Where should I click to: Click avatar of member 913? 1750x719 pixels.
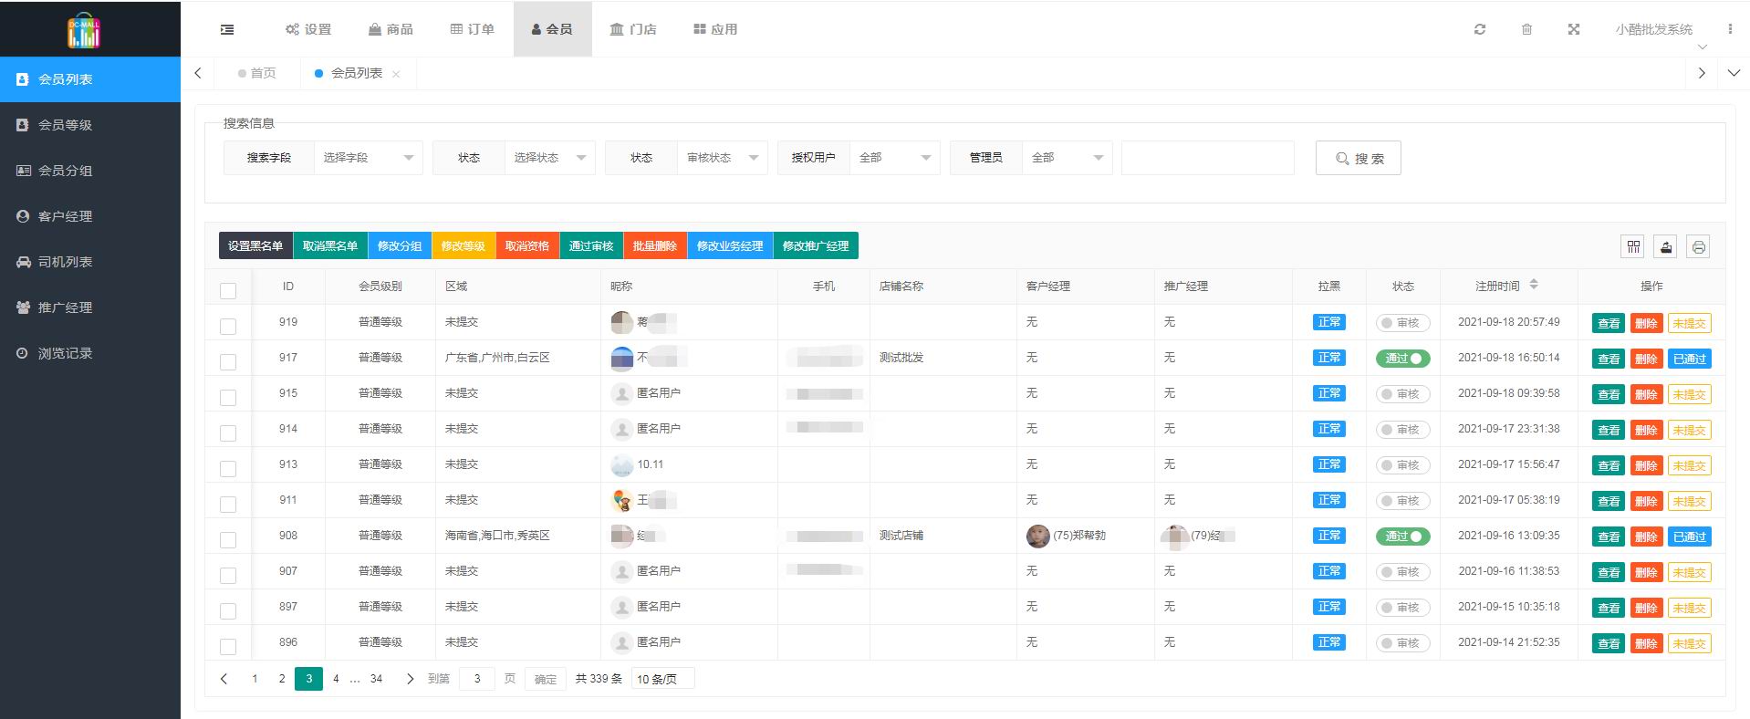(621, 464)
